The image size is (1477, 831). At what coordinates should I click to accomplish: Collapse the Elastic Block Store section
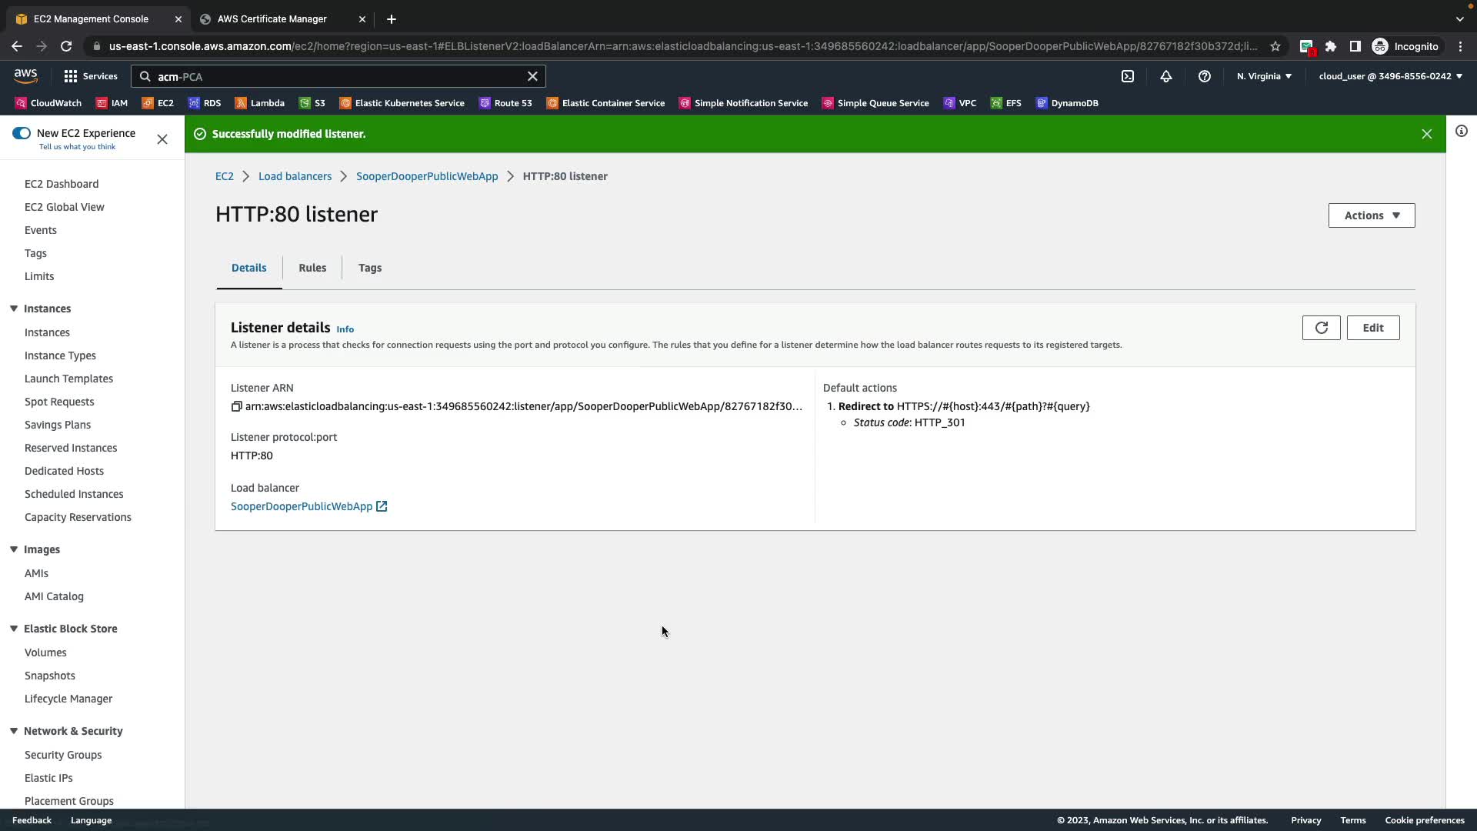14,629
